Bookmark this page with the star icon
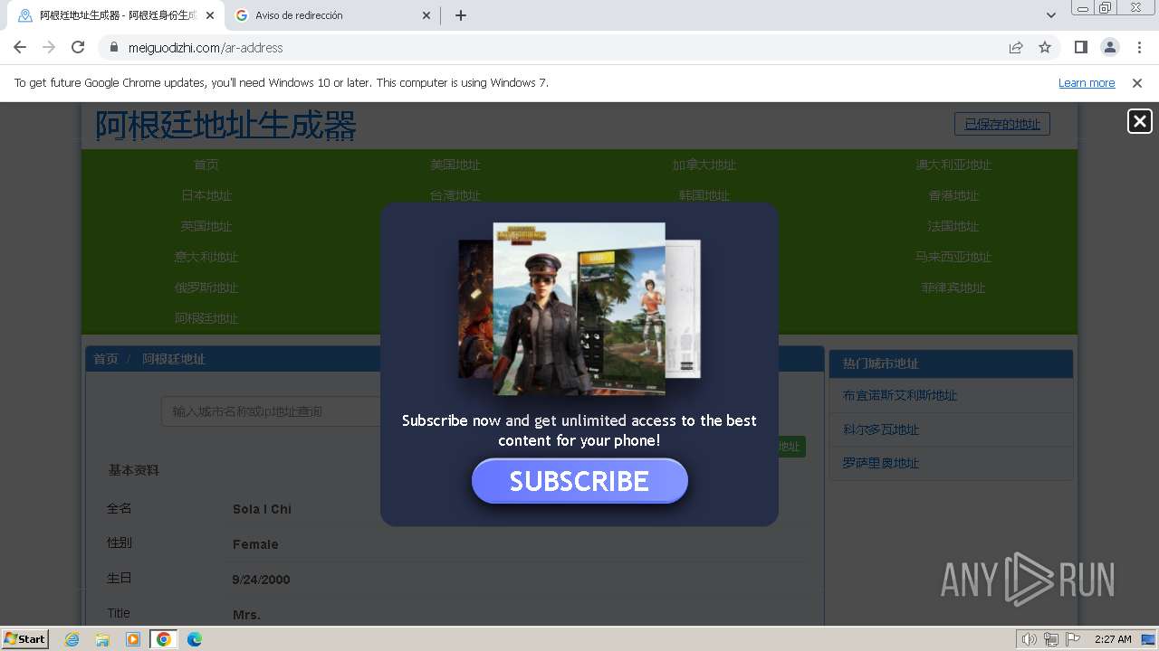The width and height of the screenshot is (1159, 651). (1045, 47)
